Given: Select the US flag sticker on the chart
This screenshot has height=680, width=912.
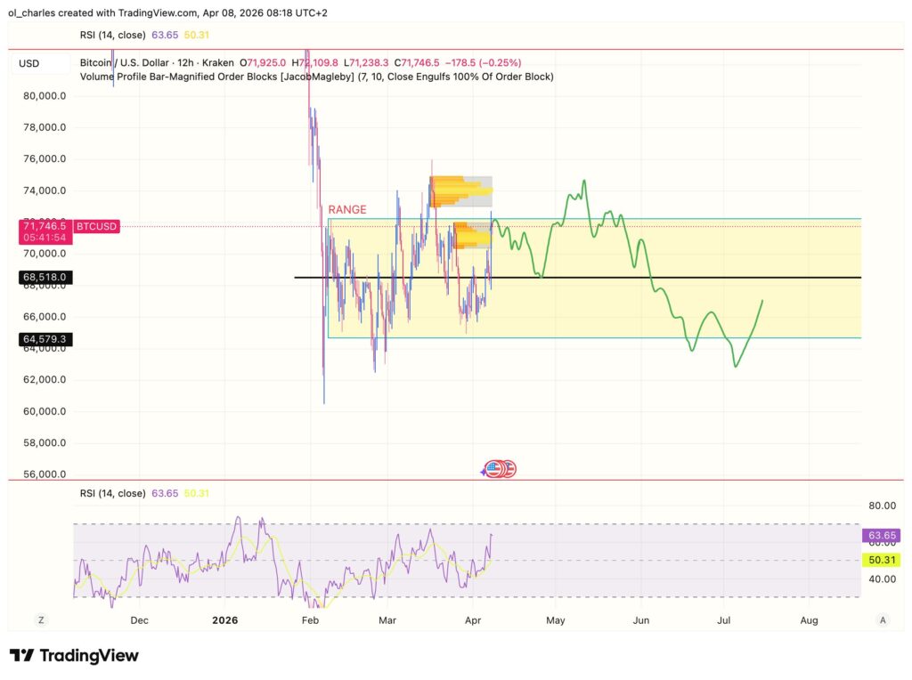Looking at the screenshot, I should (499, 468).
